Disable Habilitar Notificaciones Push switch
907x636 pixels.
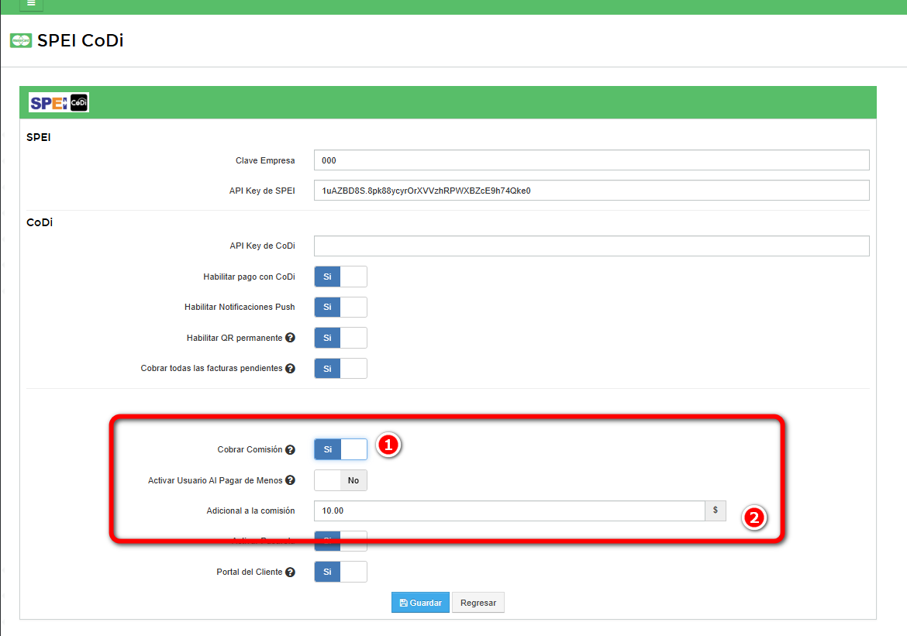[x=340, y=307]
